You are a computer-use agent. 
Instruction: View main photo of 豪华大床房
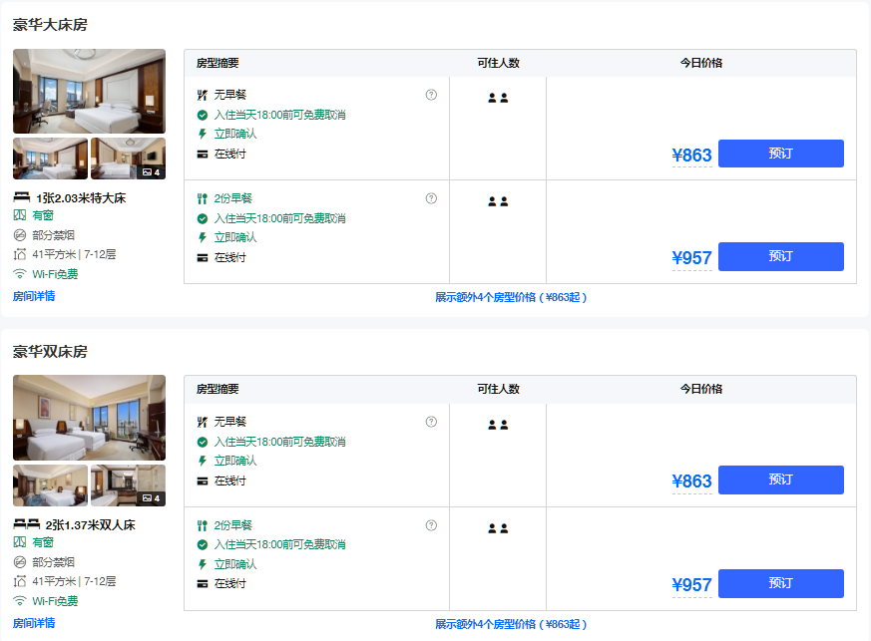[89, 91]
